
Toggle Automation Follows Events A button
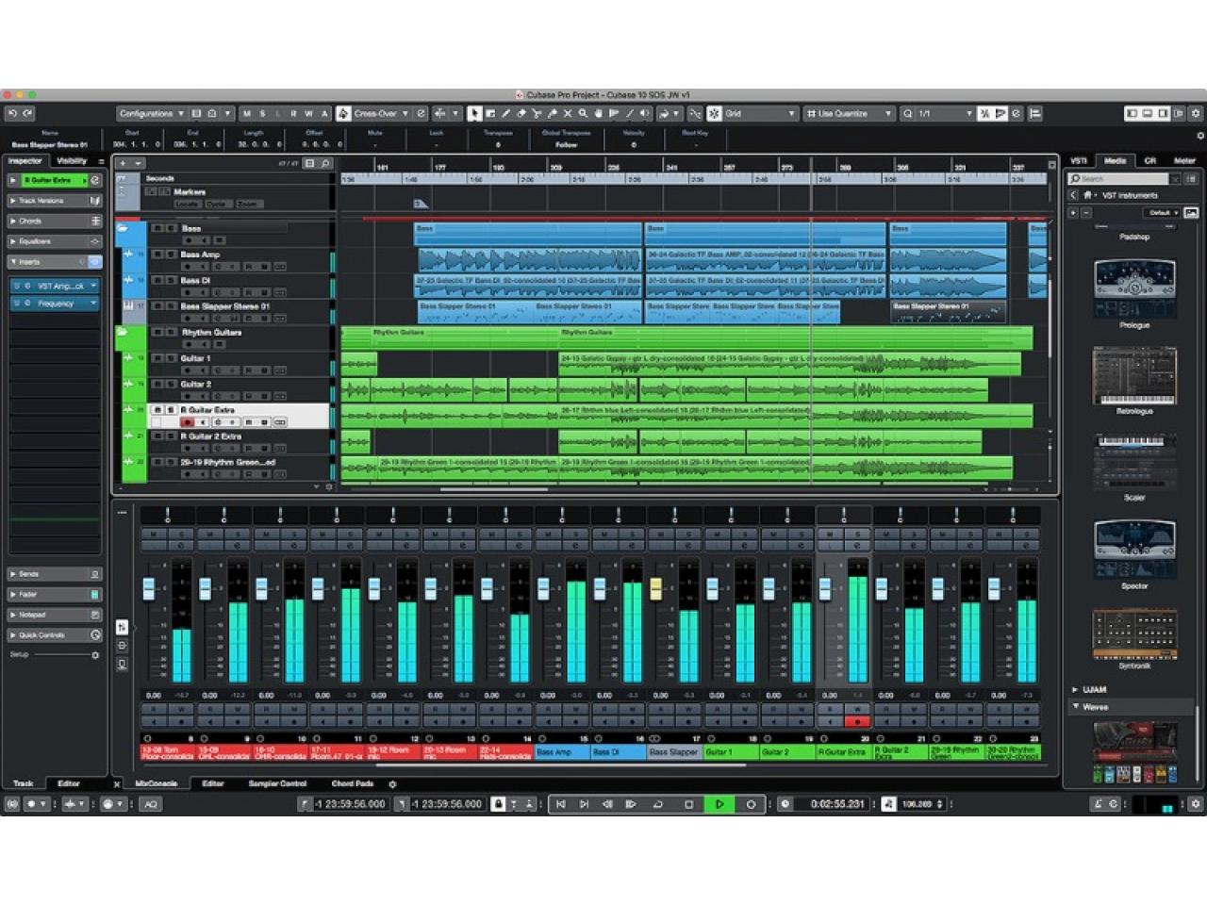coord(323,113)
